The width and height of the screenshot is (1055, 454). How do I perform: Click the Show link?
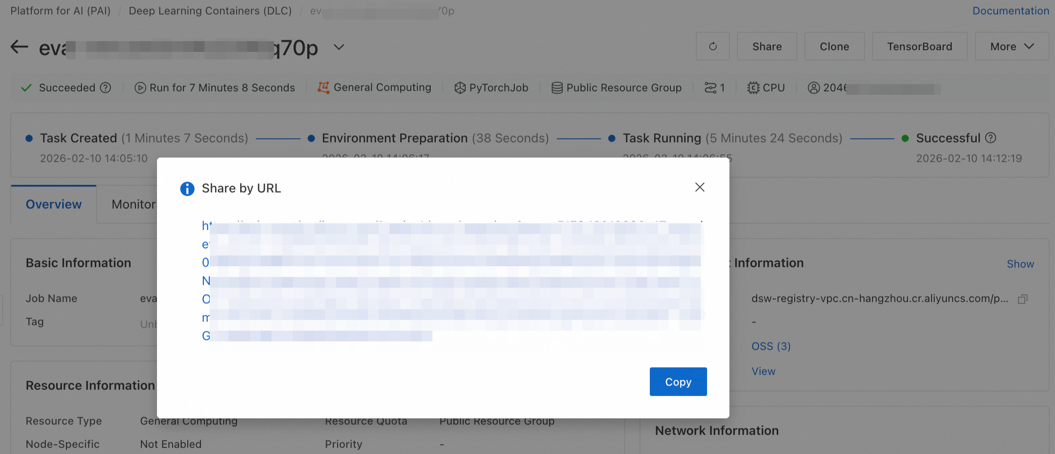tap(1020, 264)
